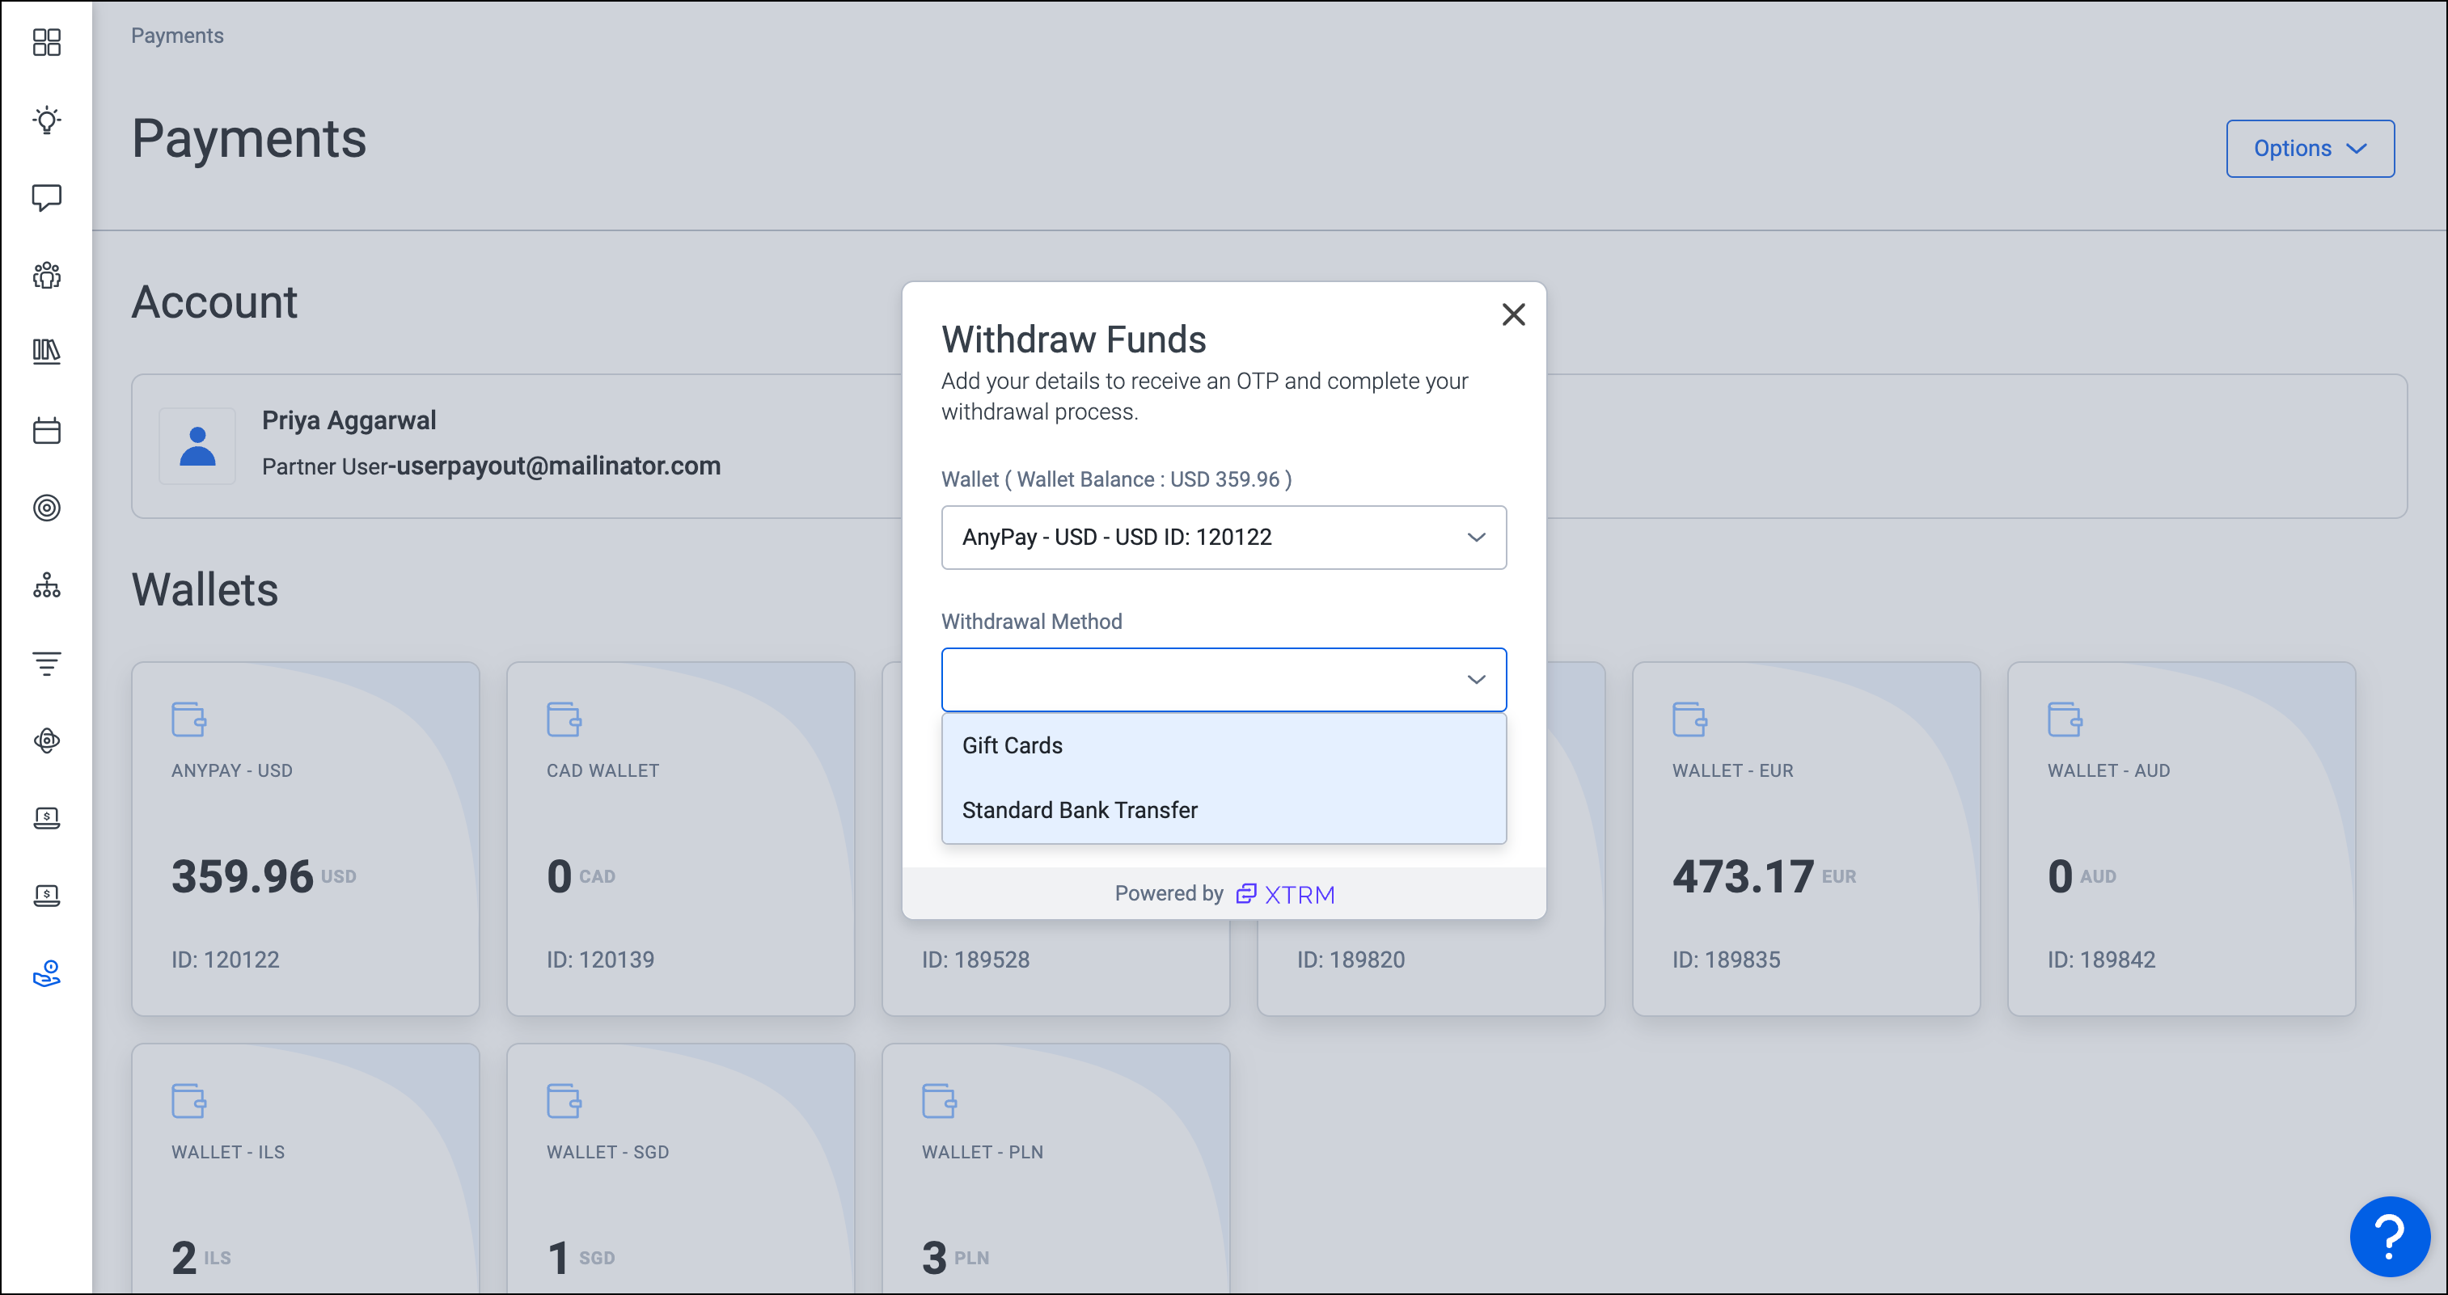Click the target goals icon in sidebar
Screen dimensions: 2448x1295
(x=47, y=508)
